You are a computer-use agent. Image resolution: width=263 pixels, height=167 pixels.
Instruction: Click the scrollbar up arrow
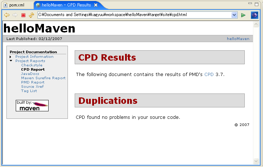coord(256,25)
